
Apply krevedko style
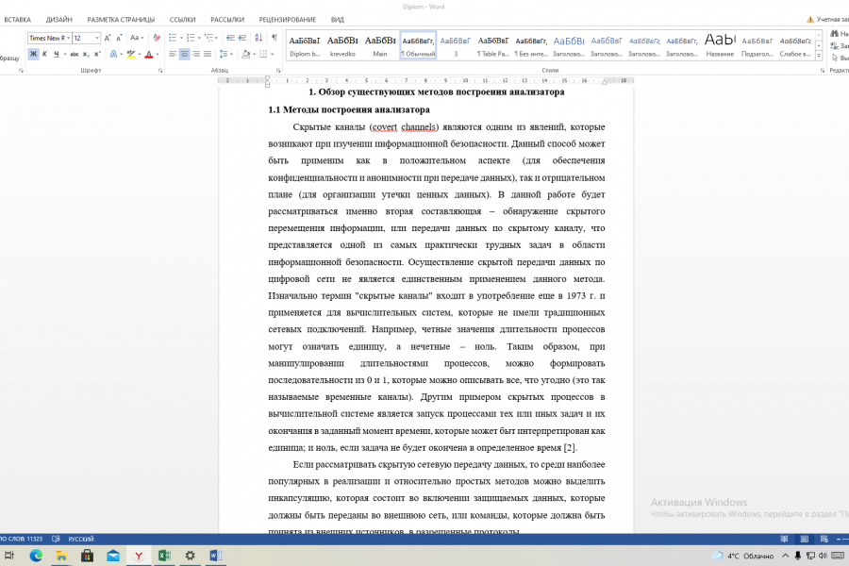pos(342,45)
